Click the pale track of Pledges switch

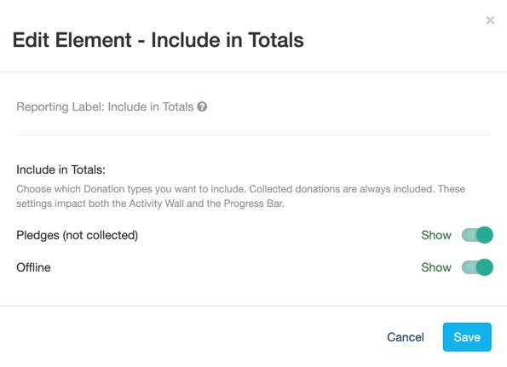(469, 235)
